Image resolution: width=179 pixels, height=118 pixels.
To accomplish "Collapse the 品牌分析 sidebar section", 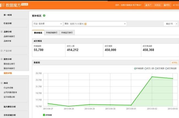I will tap(2, 32).
